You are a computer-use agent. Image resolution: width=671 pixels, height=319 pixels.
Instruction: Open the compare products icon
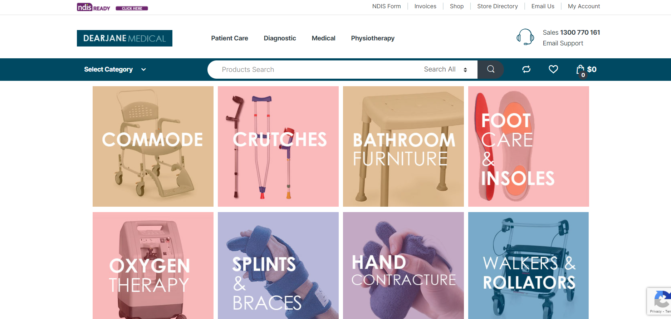coord(526,69)
